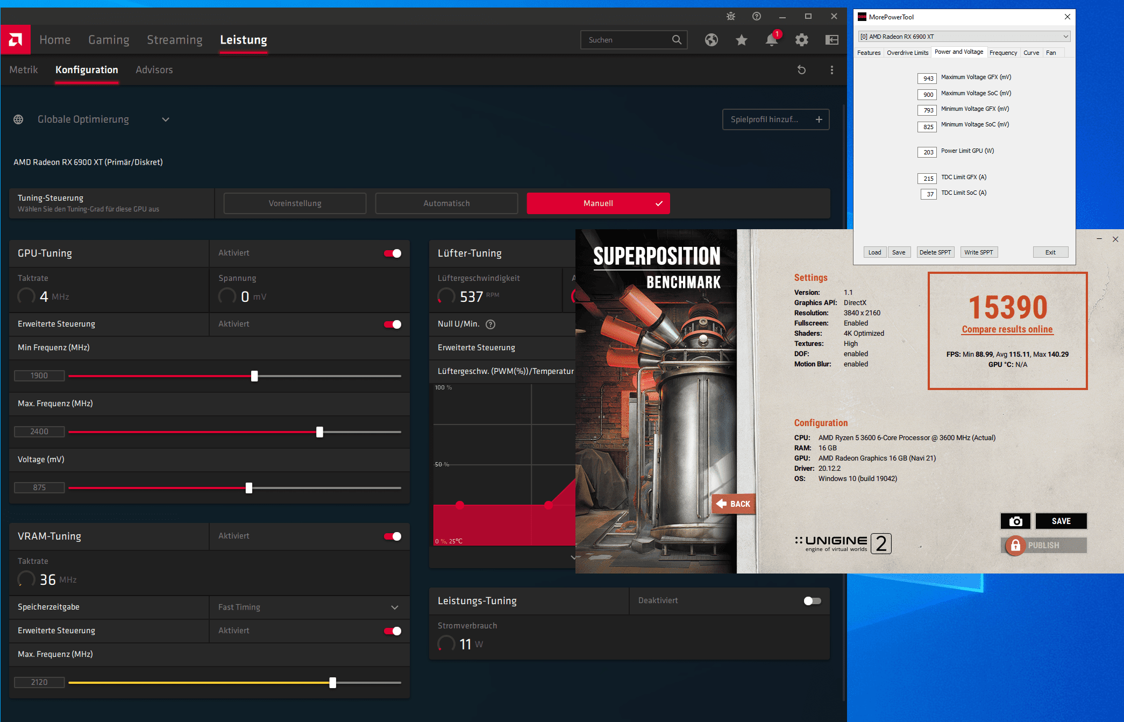Open the Frequency tab in MorePowerTool
1124x722 pixels.
pos(1003,53)
